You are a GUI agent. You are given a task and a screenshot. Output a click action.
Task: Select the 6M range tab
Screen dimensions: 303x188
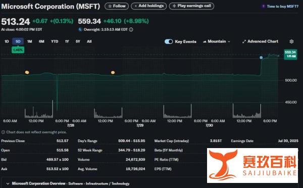[x=41, y=41]
